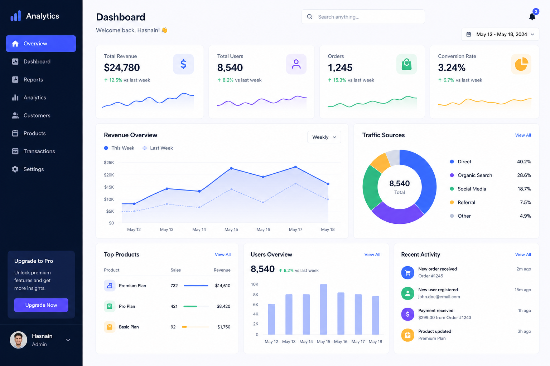The width and height of the screenshot is (550, 366).
Task: Click the Search anything input field
Action: (x=363, y=17)
